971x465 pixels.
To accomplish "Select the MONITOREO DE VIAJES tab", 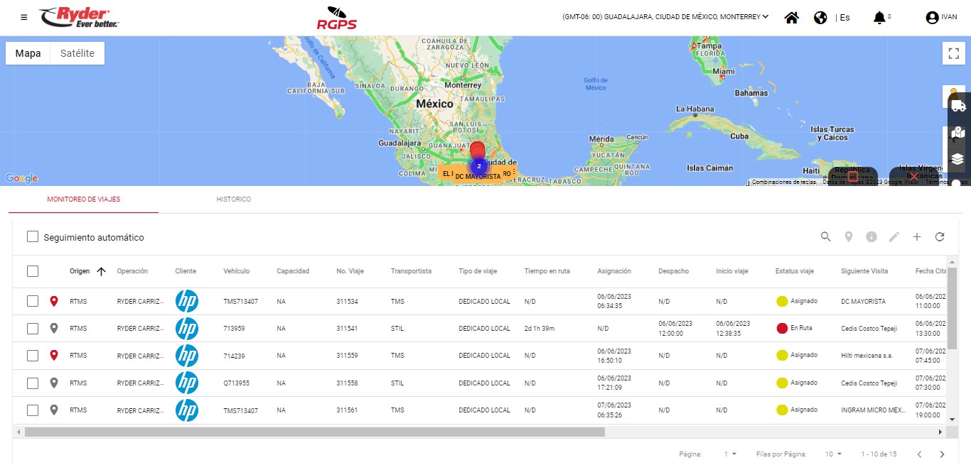I will [84, 199].
